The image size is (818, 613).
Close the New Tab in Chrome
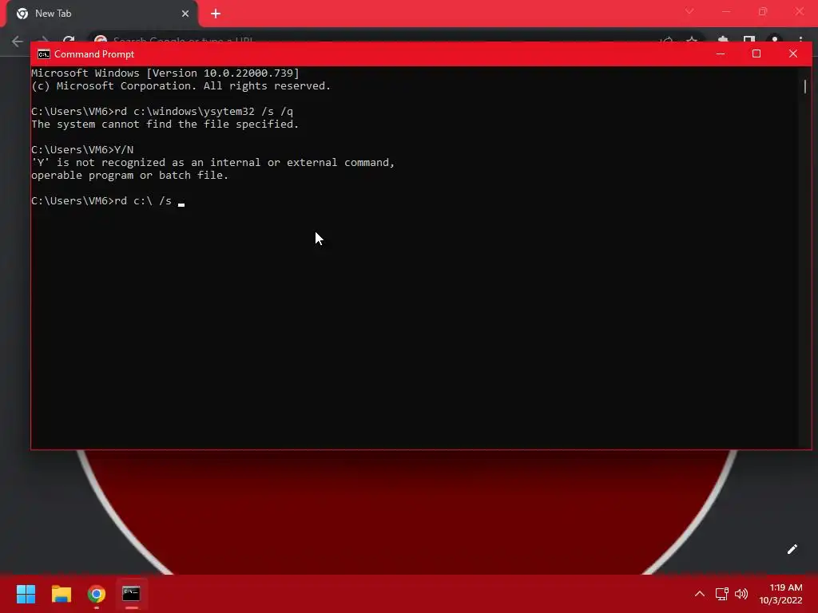point(185,14)
